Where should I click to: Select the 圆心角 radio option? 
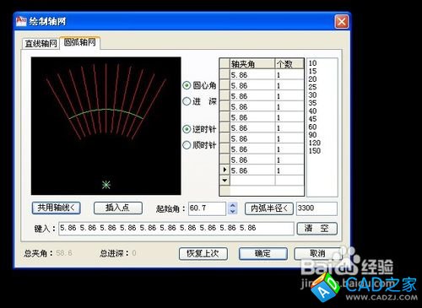click(199, 85)
